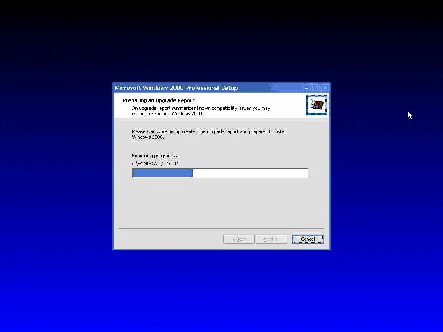The width and height of the screenshot is (443, 332).
Task: Minimize the Setup window
Action: [x=306, y=88]
